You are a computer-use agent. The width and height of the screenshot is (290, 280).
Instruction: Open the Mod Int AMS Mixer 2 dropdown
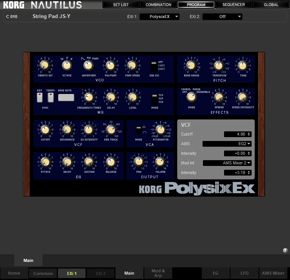coord(227,163)
